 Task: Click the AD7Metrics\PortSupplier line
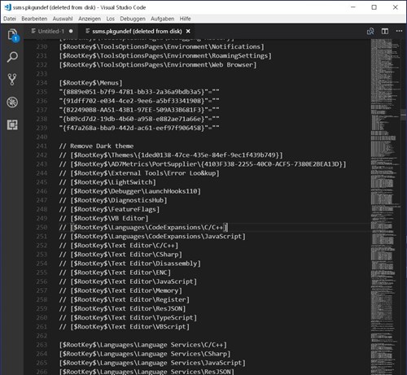coord(203,164)
